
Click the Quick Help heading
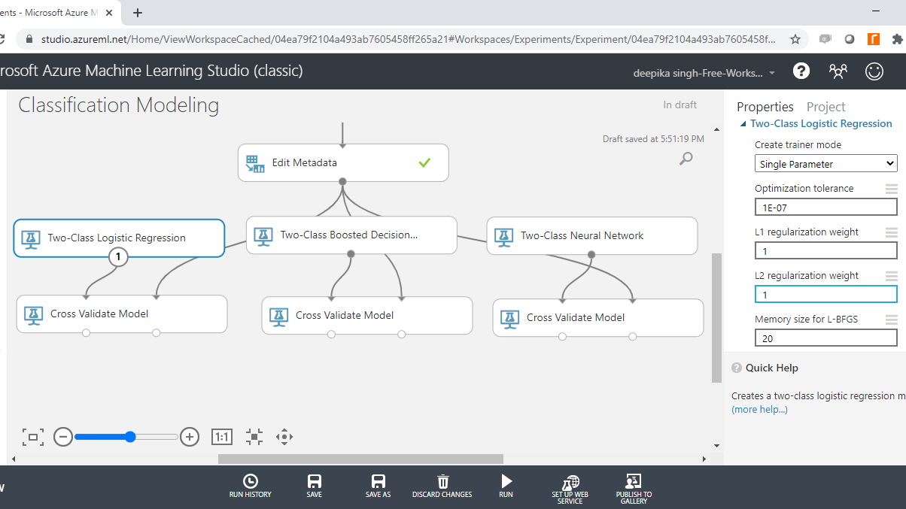click(771, 368)
